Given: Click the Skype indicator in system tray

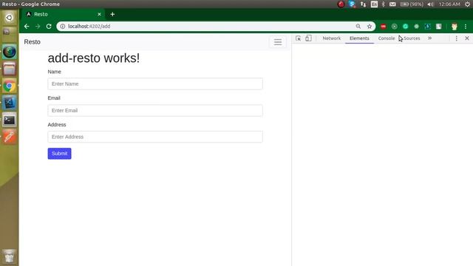Looking at the screenshot, I should pos(352,4).
